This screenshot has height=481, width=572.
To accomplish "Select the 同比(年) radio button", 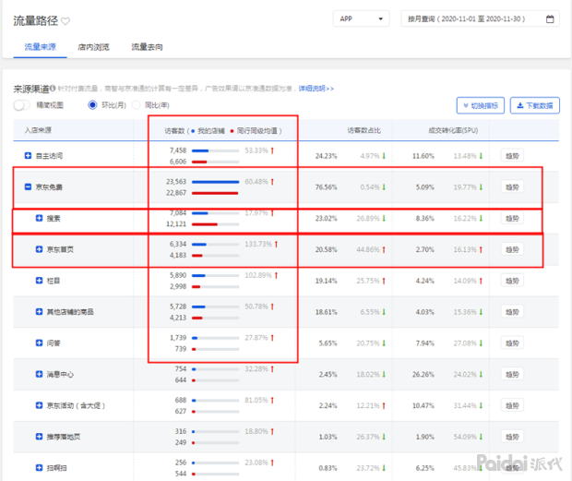I will pyautogui.click(x=136, y=105).
